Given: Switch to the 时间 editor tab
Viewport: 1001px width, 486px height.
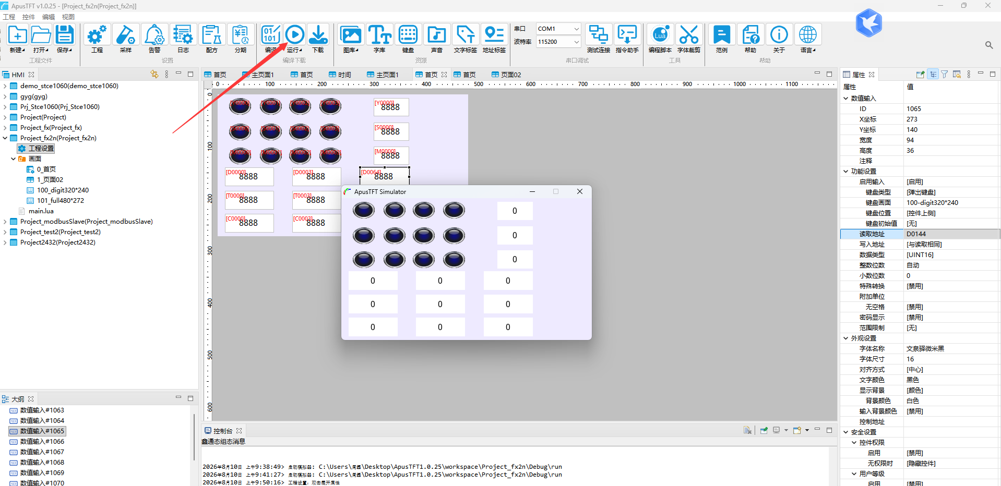Looking at the screenshot, I should click(x=340, y=75).
